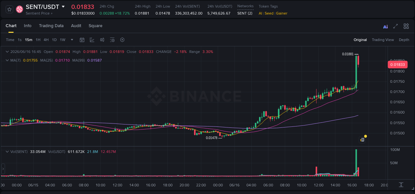
Task: Click the 100M volume axis label
Action: (x=394, y=150)
